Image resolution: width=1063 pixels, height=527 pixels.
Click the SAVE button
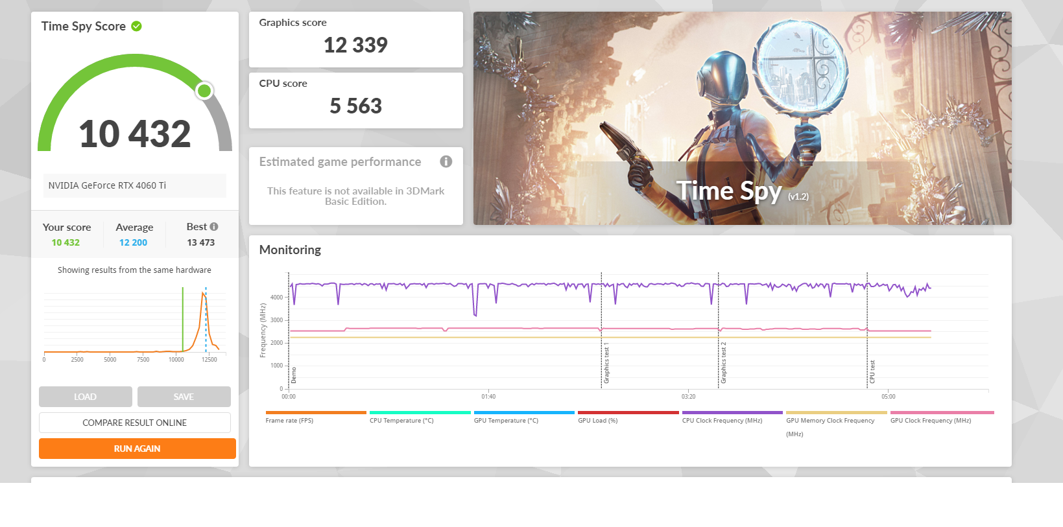pyautogui.click(x=184, y=397)
